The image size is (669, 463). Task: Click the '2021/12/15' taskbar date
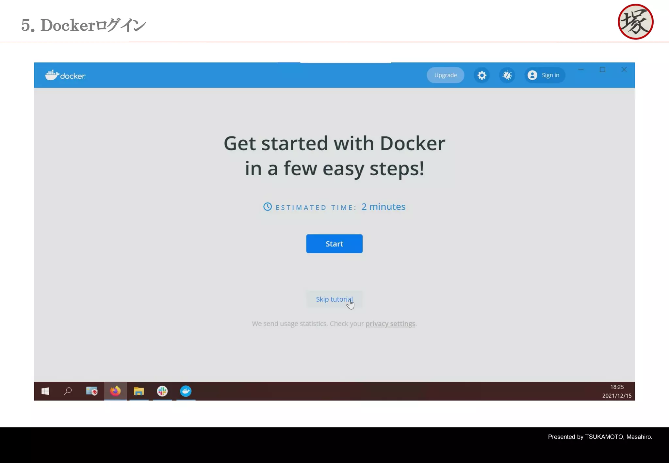617,396
